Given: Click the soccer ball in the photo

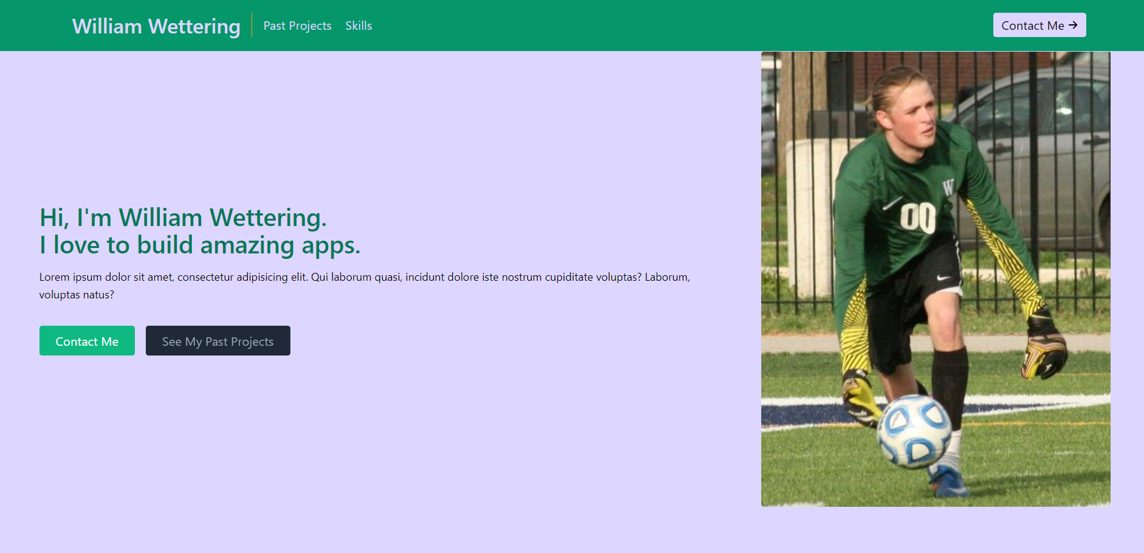Looking at the screenshot, I should [914, 431].
